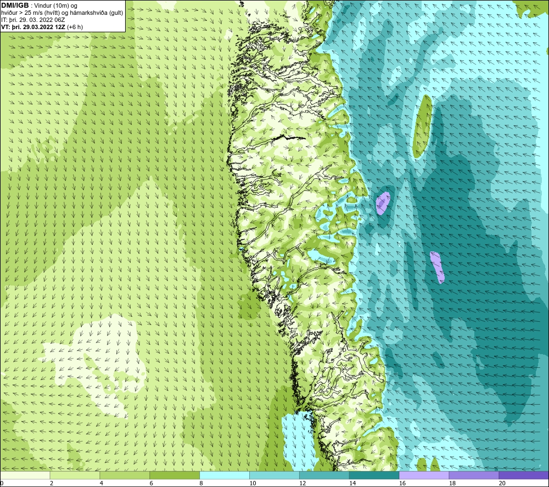Click the 12-14 m/s teal swatch

click(x=324, y=475)
